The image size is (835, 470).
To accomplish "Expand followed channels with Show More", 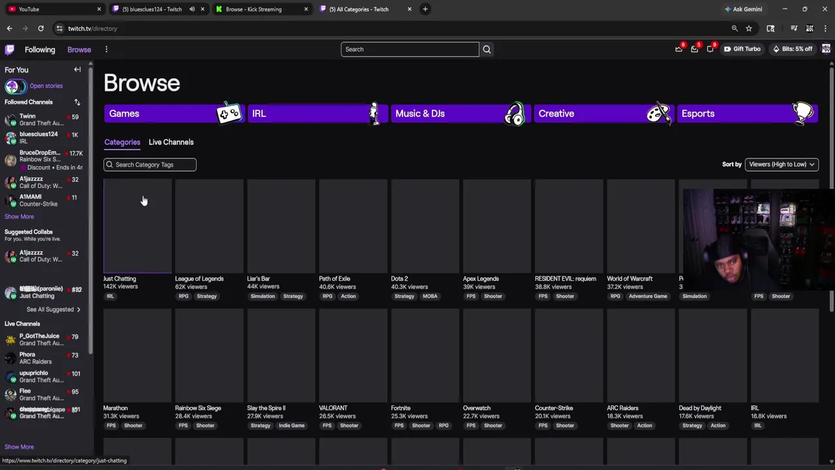I will (x=19, y=217).
